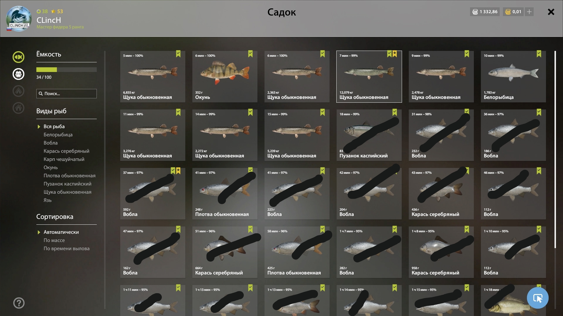The image size is (563, 316).
Task: Click the player name CLincH
Action: (49, 20)
